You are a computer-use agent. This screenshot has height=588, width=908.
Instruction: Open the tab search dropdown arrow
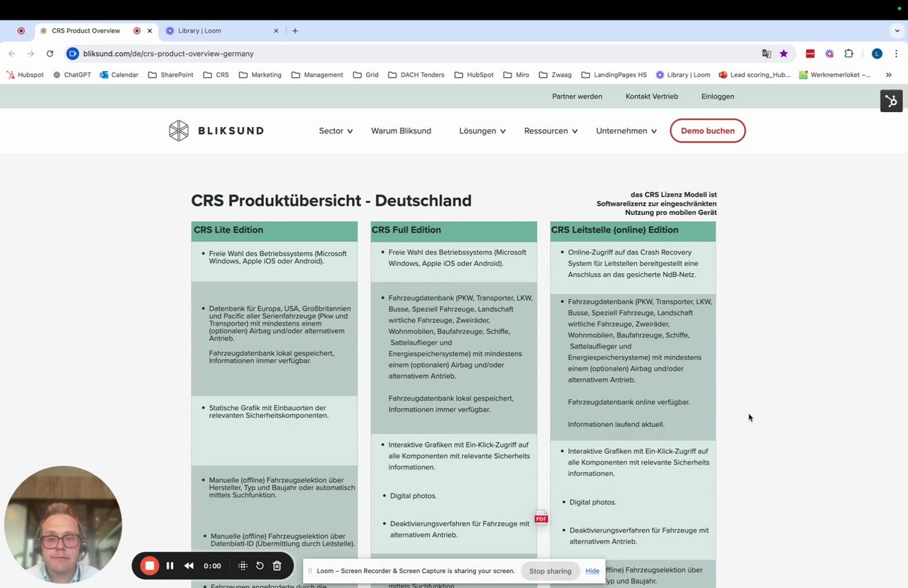tap(897, 30)
